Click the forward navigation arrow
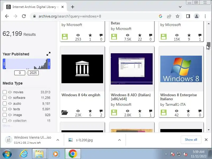 [15, 16]
